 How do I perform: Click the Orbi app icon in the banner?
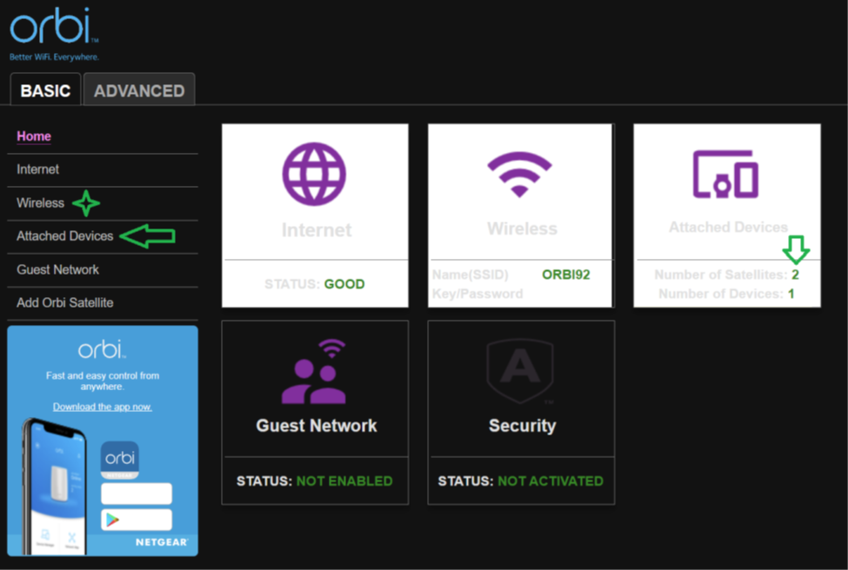coord(120,460)
